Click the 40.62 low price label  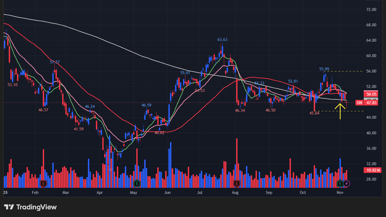click(159, 133)
